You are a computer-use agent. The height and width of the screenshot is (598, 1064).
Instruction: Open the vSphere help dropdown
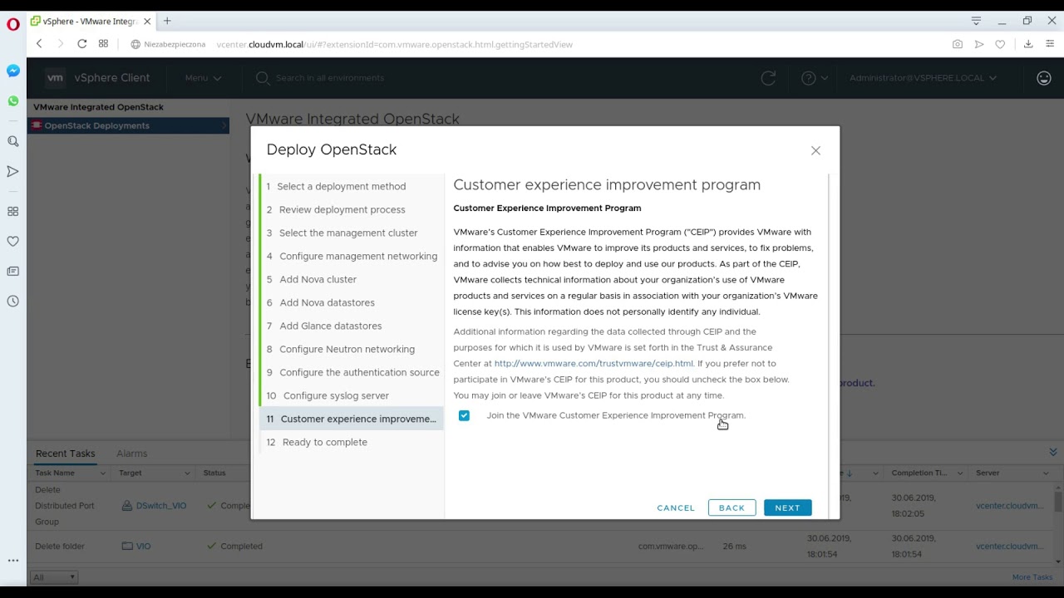(x=814, y=78)
